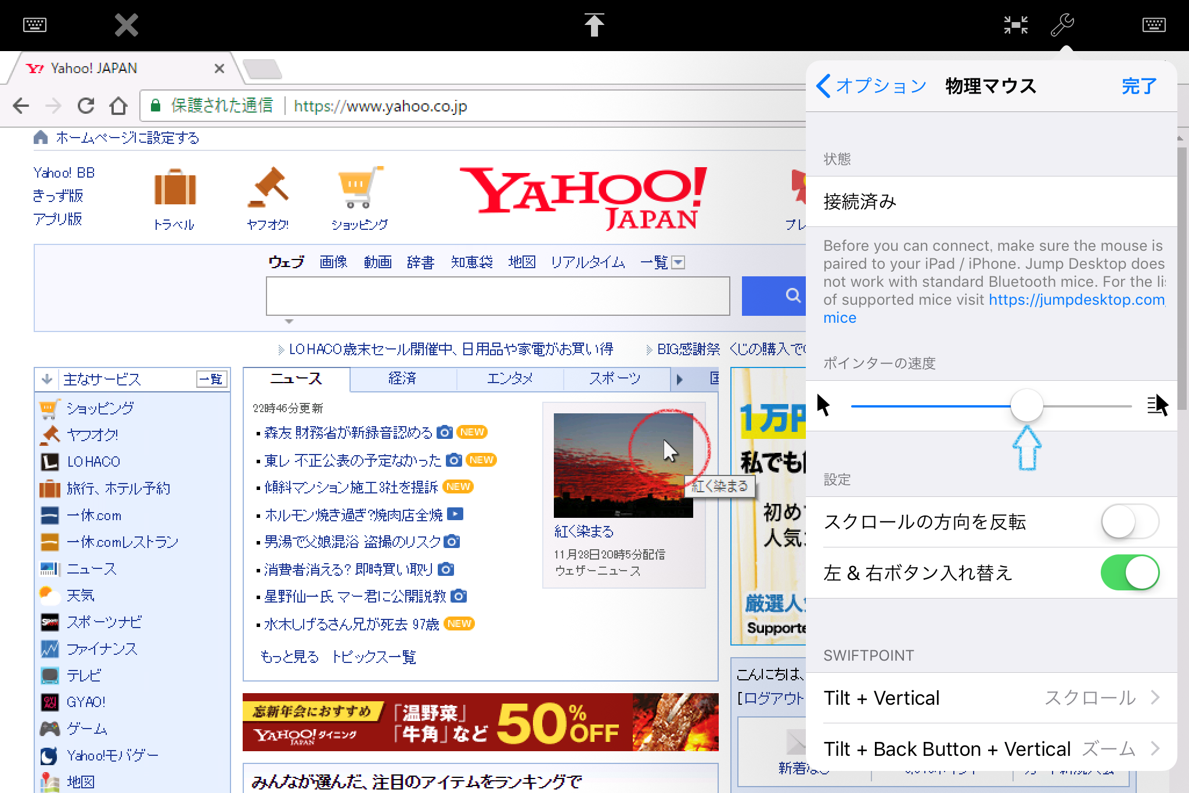1189x793 pixels.
Task: Click the スポーツナビ icon in sidebar
Action: pos(50,622)
